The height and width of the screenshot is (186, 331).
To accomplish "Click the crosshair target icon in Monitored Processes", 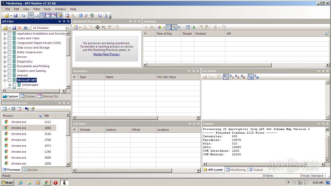I will pyautogui.click(x=97, y=27).
